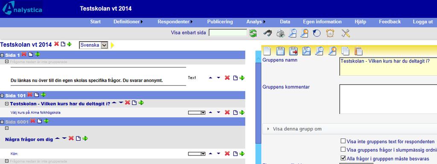Click the blank new page icon in the yellow toolbar

(x=267, y=51)
